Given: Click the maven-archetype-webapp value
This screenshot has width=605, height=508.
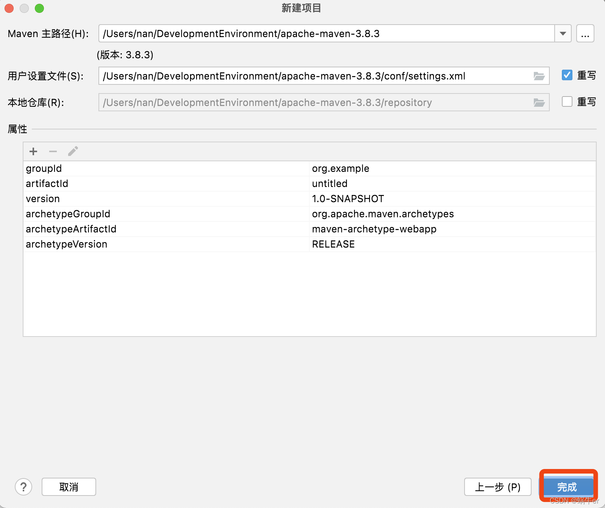Looking at the screenshot, I should pos(452,229).
